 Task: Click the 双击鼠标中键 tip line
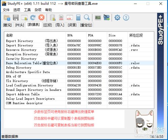click(x=64, y=118)
